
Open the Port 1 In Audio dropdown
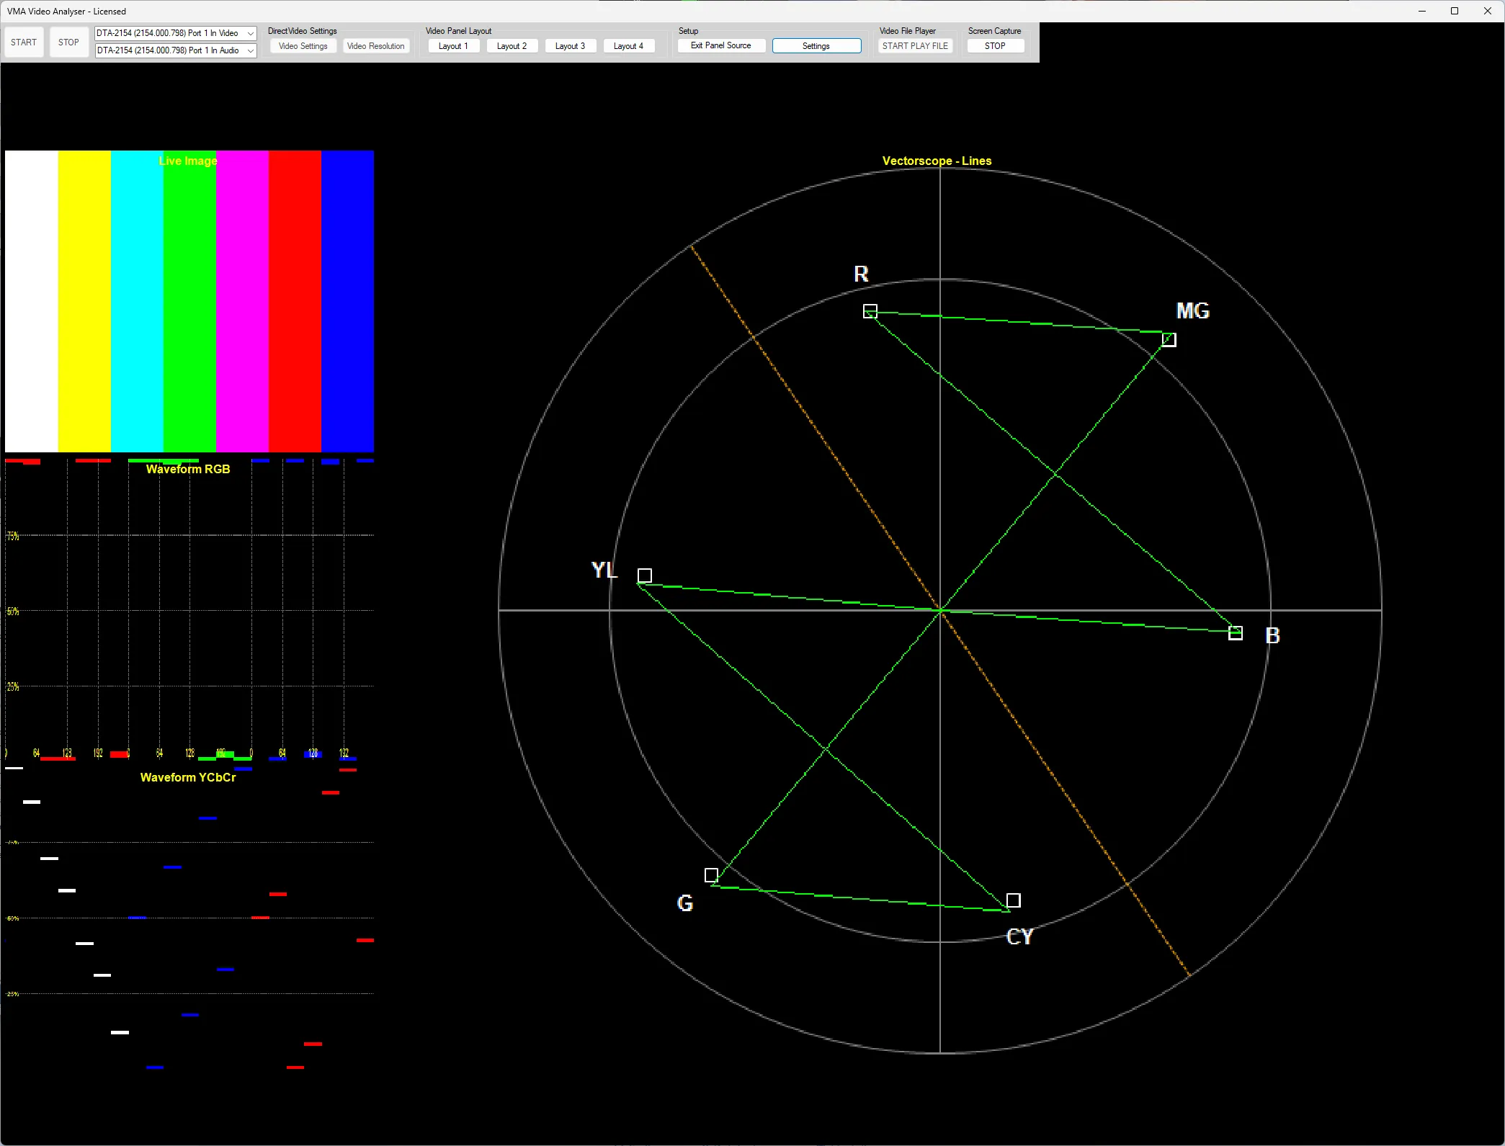click(250, 50)
